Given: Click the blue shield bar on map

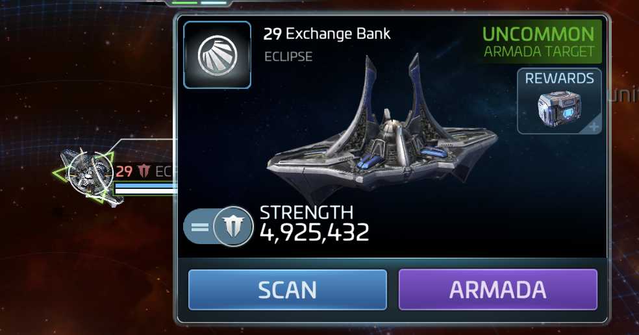Looking at the screenshot, I should (x=146, y=186).
